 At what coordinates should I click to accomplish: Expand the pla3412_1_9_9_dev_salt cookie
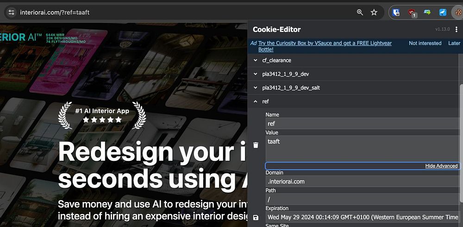click(354, 88)
